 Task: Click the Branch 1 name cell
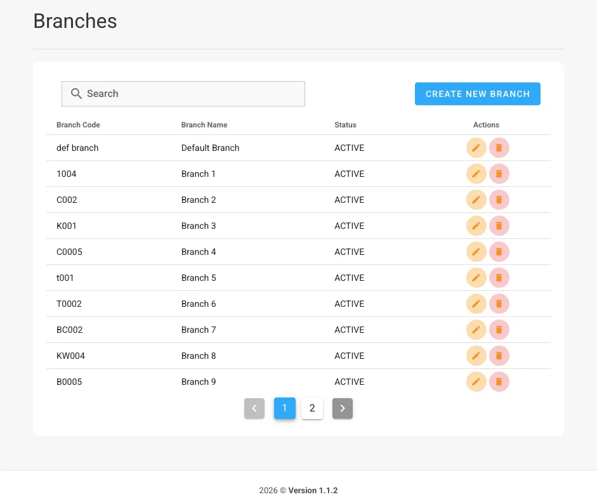coord(199,174)
